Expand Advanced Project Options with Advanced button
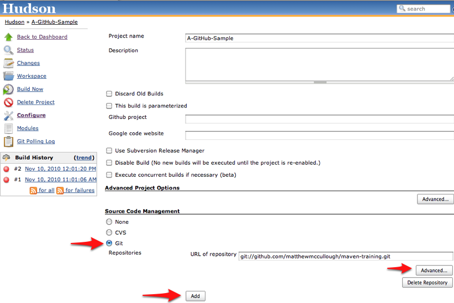Image resolution: width=454 pixels, height=303 pixels. point(435,199)
